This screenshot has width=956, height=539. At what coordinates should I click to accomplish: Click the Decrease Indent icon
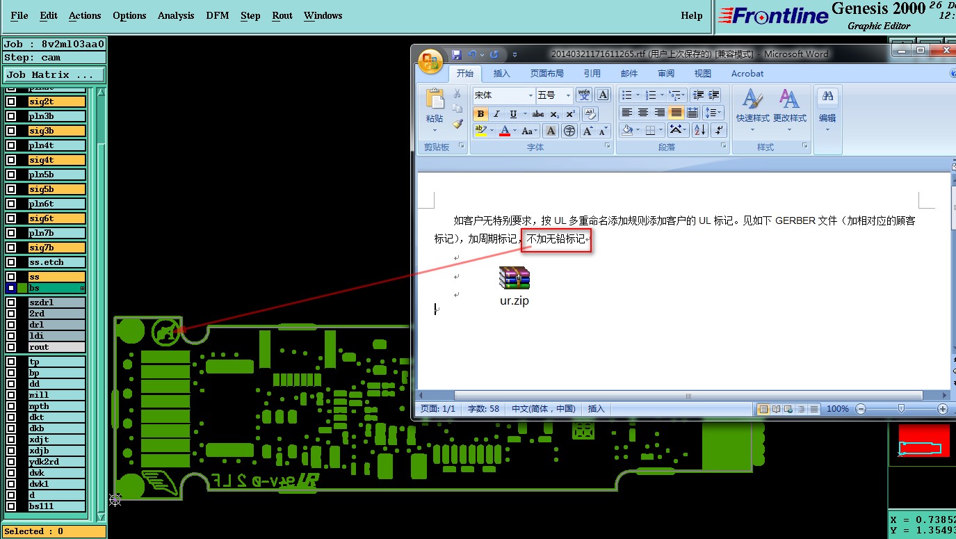tap(699, 95)
